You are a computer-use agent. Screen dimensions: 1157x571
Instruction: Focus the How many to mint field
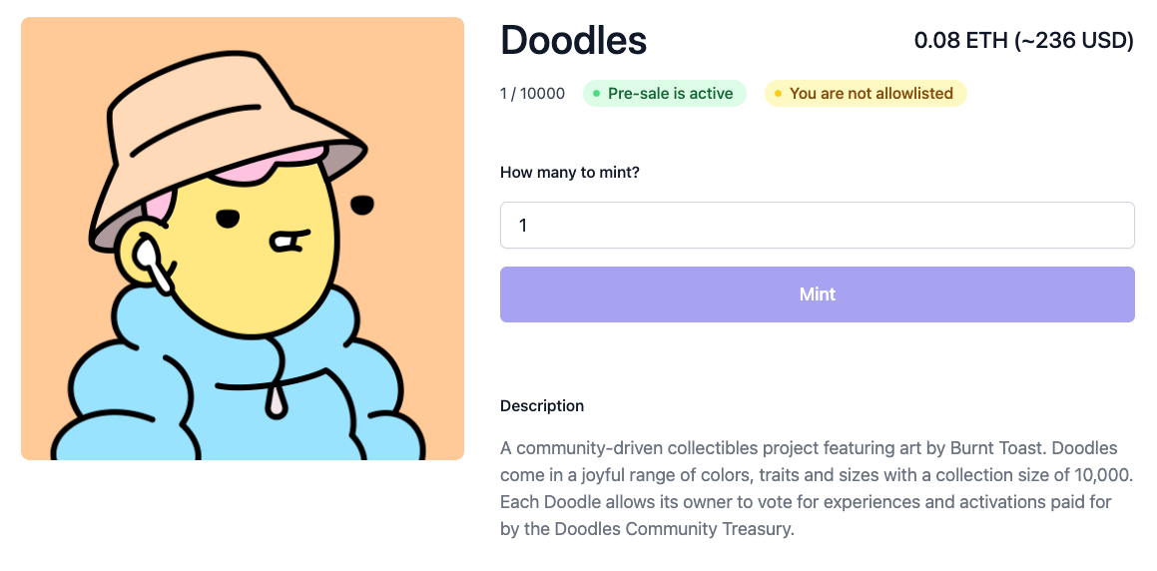click(817, 225)
